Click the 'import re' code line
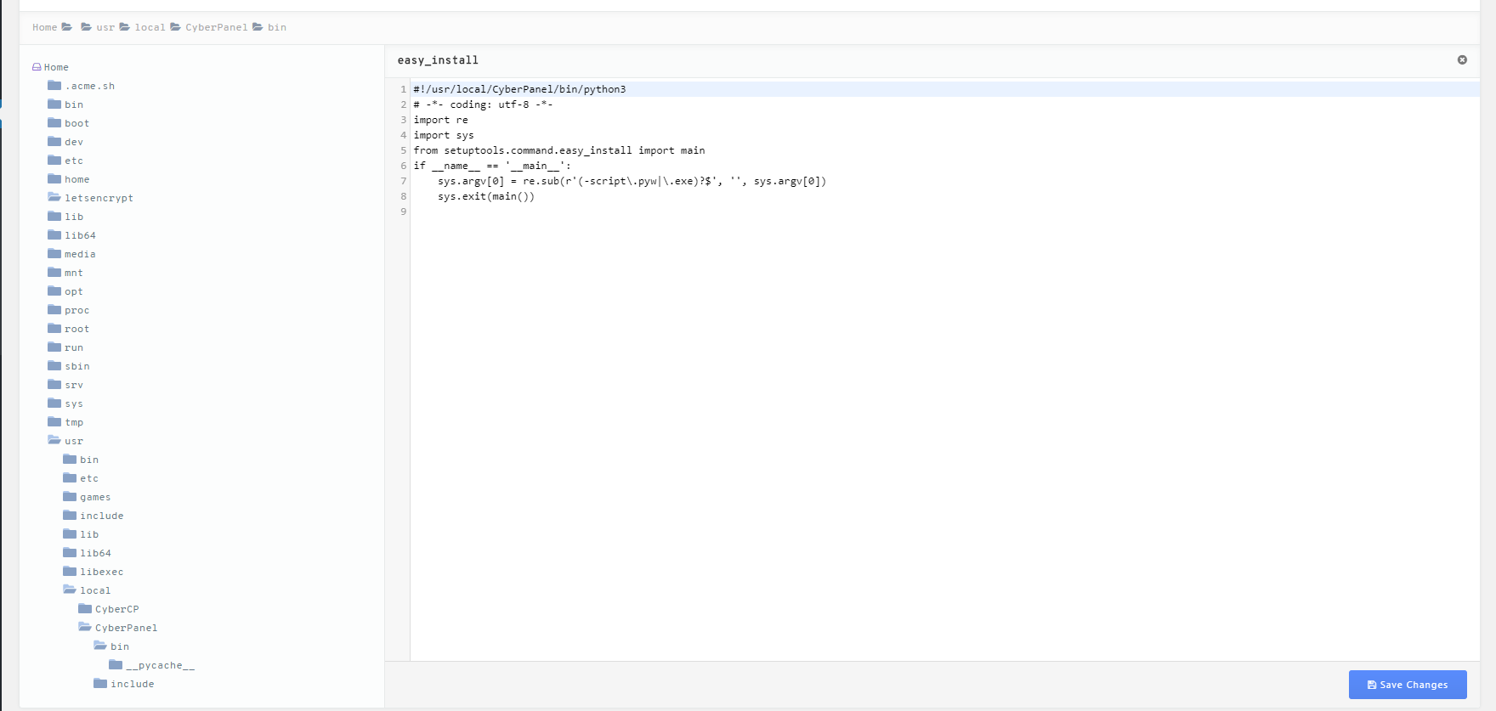1496x711 pixels. (x=440, y=120)
